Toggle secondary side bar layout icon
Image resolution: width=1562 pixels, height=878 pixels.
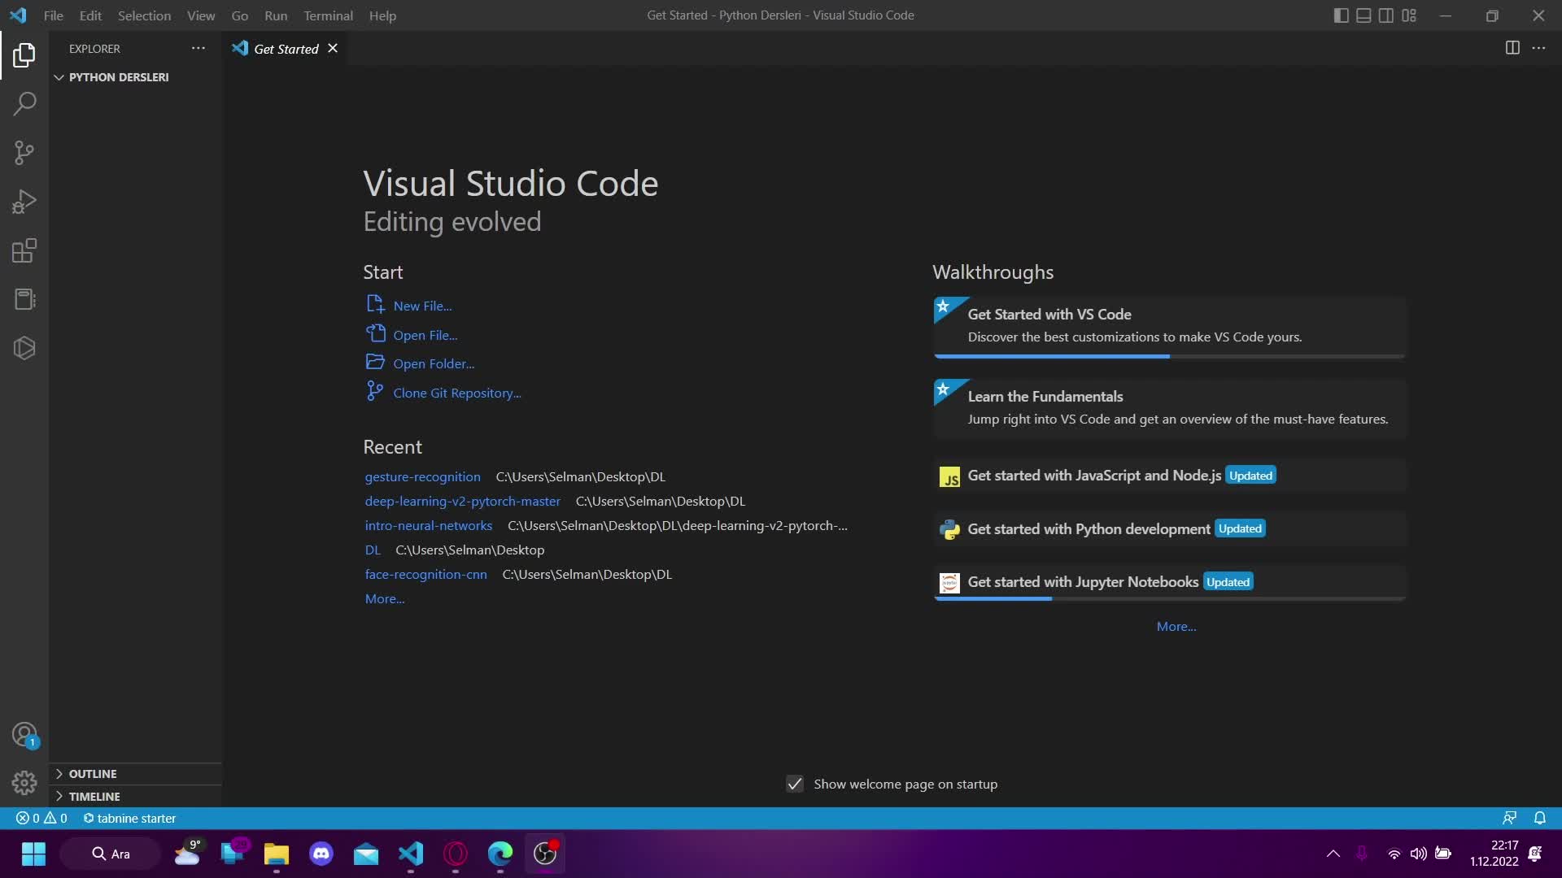click(x=1386, y=15)
